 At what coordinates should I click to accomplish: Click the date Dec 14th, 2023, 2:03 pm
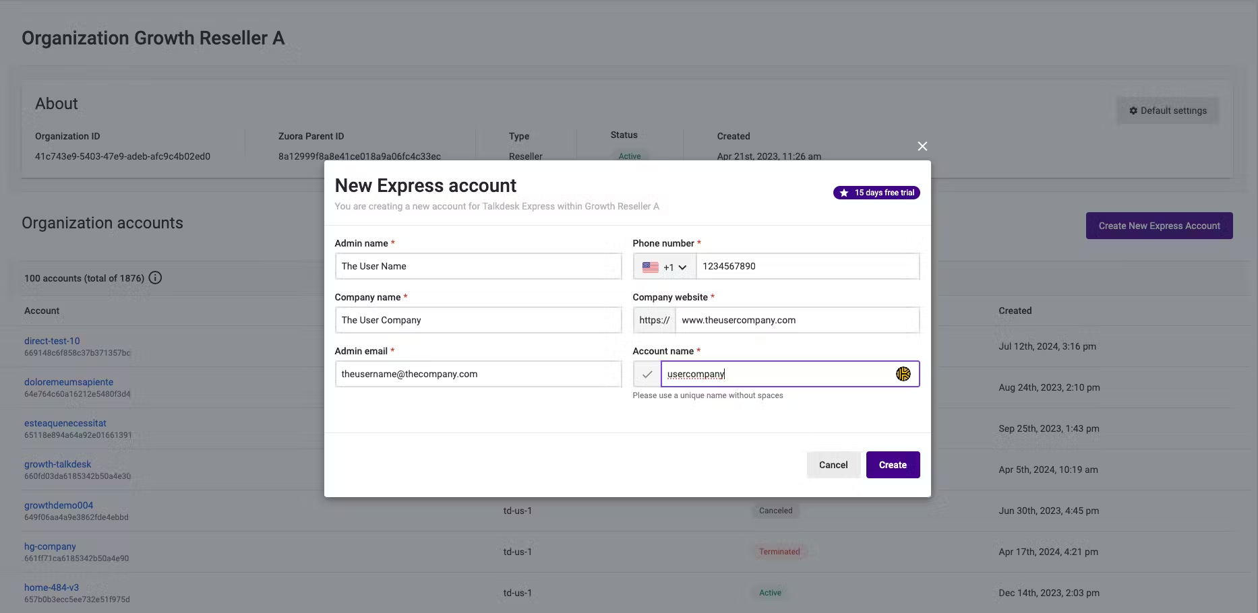click(1048, 593)
